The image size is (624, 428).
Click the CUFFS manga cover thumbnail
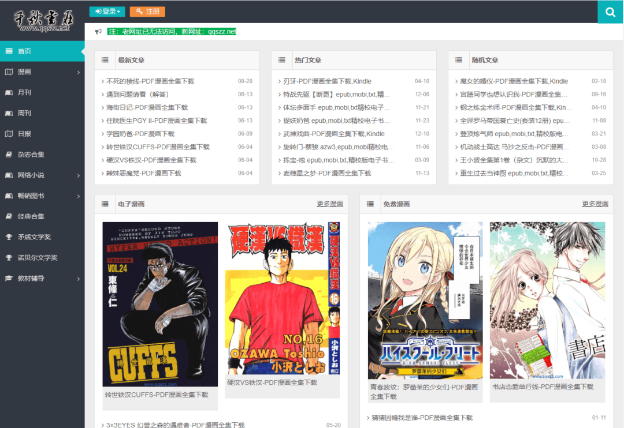(160, 304)
